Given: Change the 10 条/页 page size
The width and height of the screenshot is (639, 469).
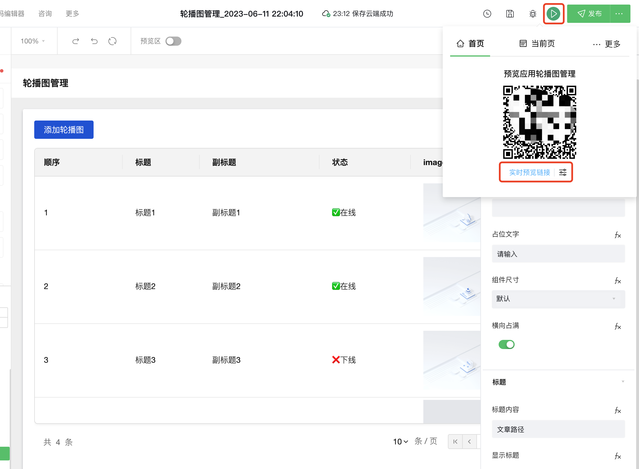Looking at the screenshot, I should (401, 442).
